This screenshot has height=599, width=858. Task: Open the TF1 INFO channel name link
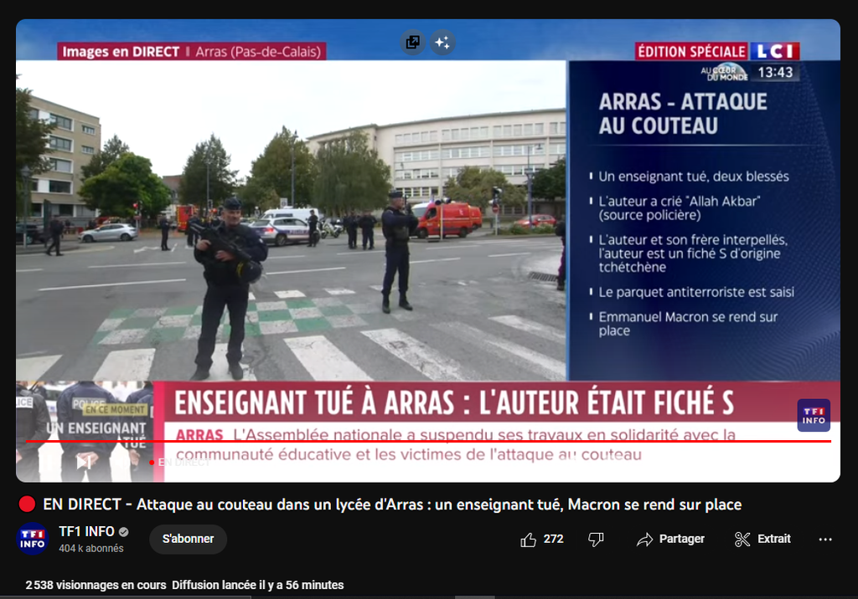click(86, 531)
